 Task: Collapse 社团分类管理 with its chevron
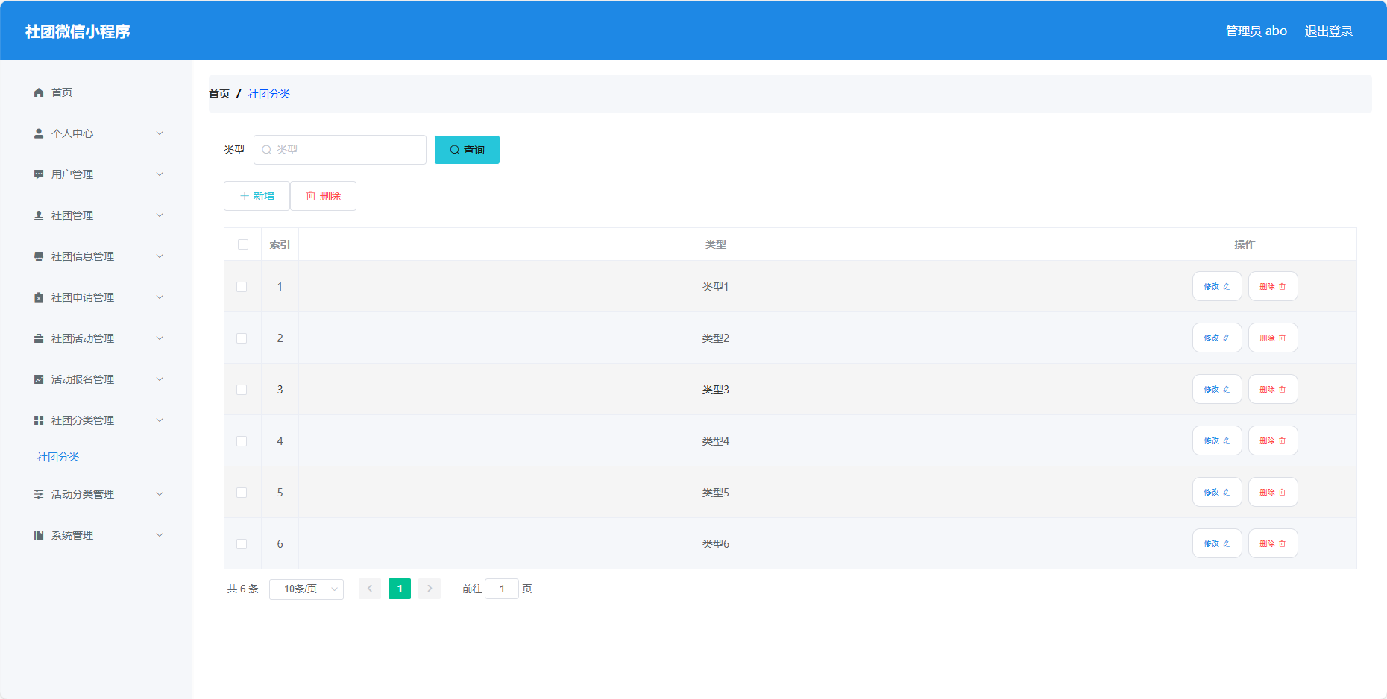(160, 420)
